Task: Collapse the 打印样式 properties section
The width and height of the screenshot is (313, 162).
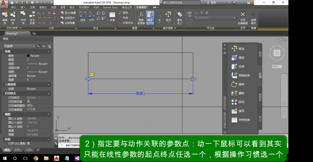Action: 48,94
